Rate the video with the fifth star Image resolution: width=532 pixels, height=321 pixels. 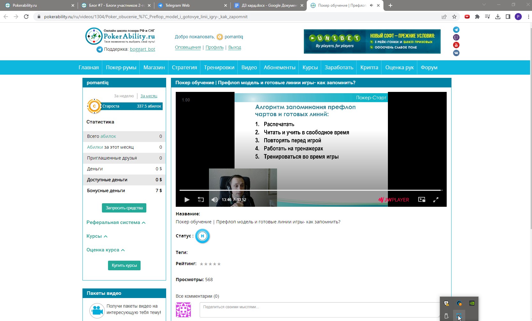click(219, 264)
